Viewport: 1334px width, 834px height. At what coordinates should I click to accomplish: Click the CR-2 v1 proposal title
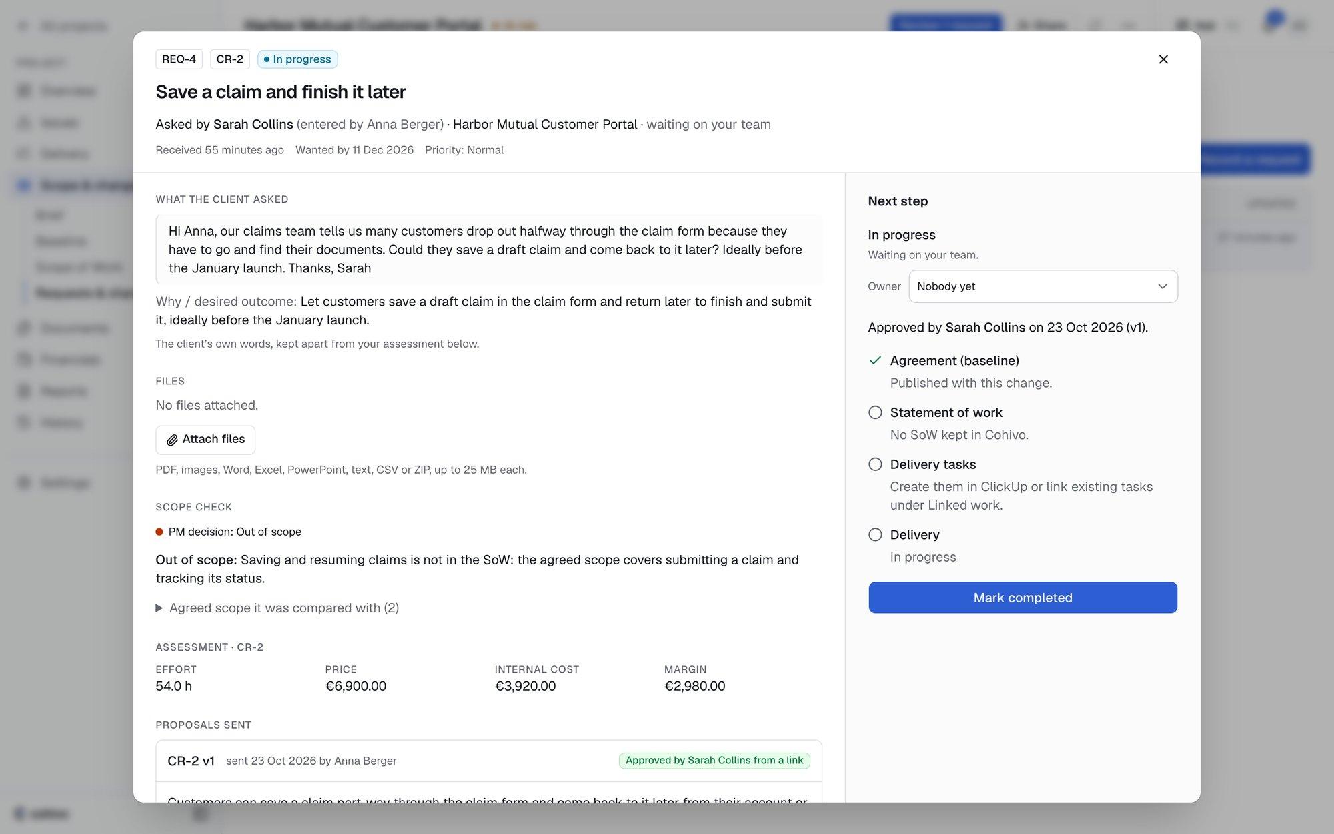(191, 761)
